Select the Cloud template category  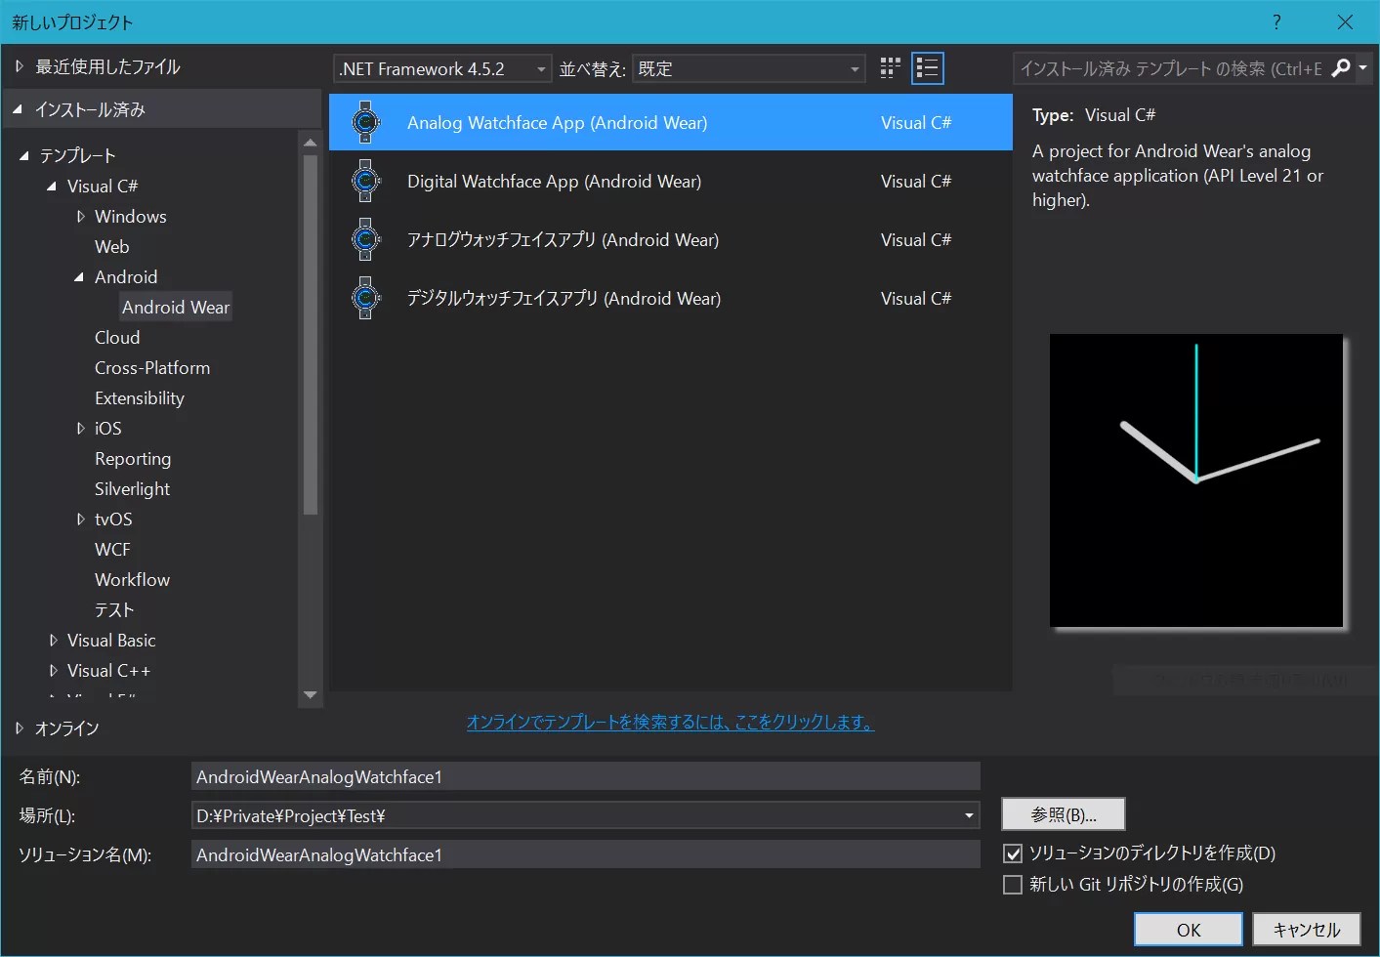coord(117,337)
